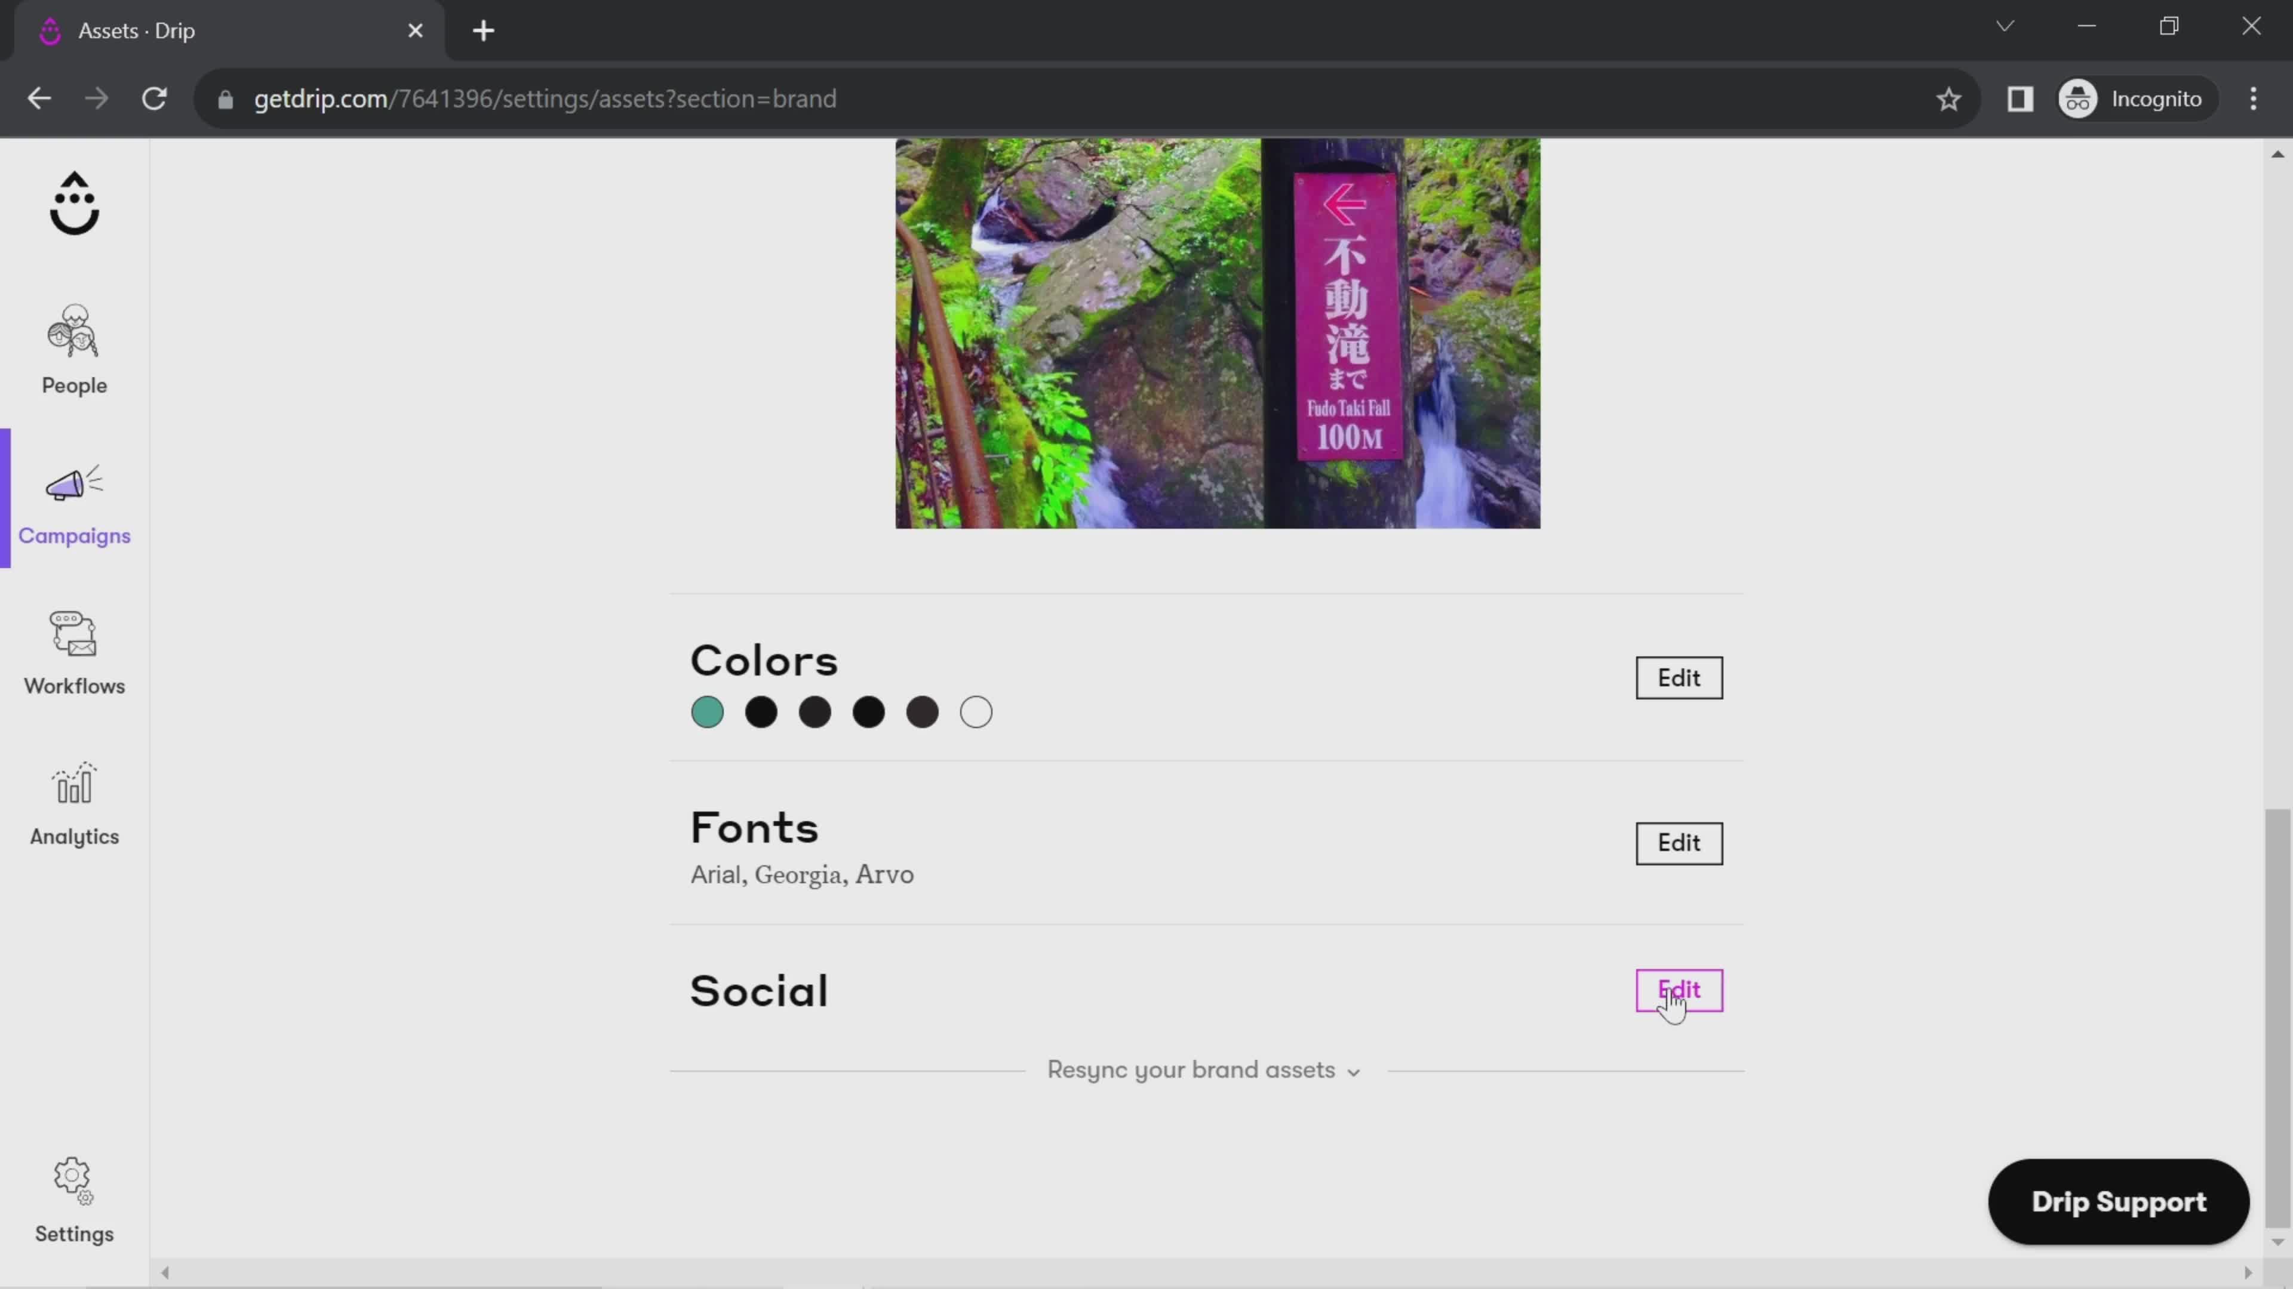Click the scroll-up arrow of vertical scrollbar
This screenshot has height=1289, width=2293.
pyautogui.click(x=2277, y=154)
